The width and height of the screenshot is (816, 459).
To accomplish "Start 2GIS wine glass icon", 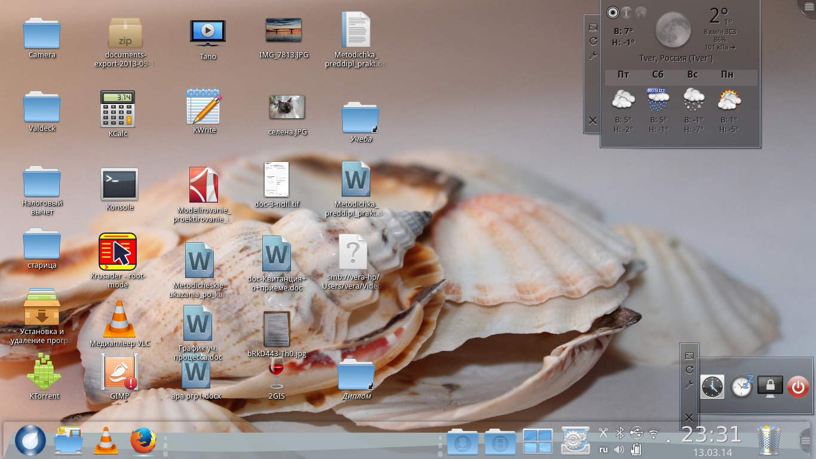I will coord(275,374).
